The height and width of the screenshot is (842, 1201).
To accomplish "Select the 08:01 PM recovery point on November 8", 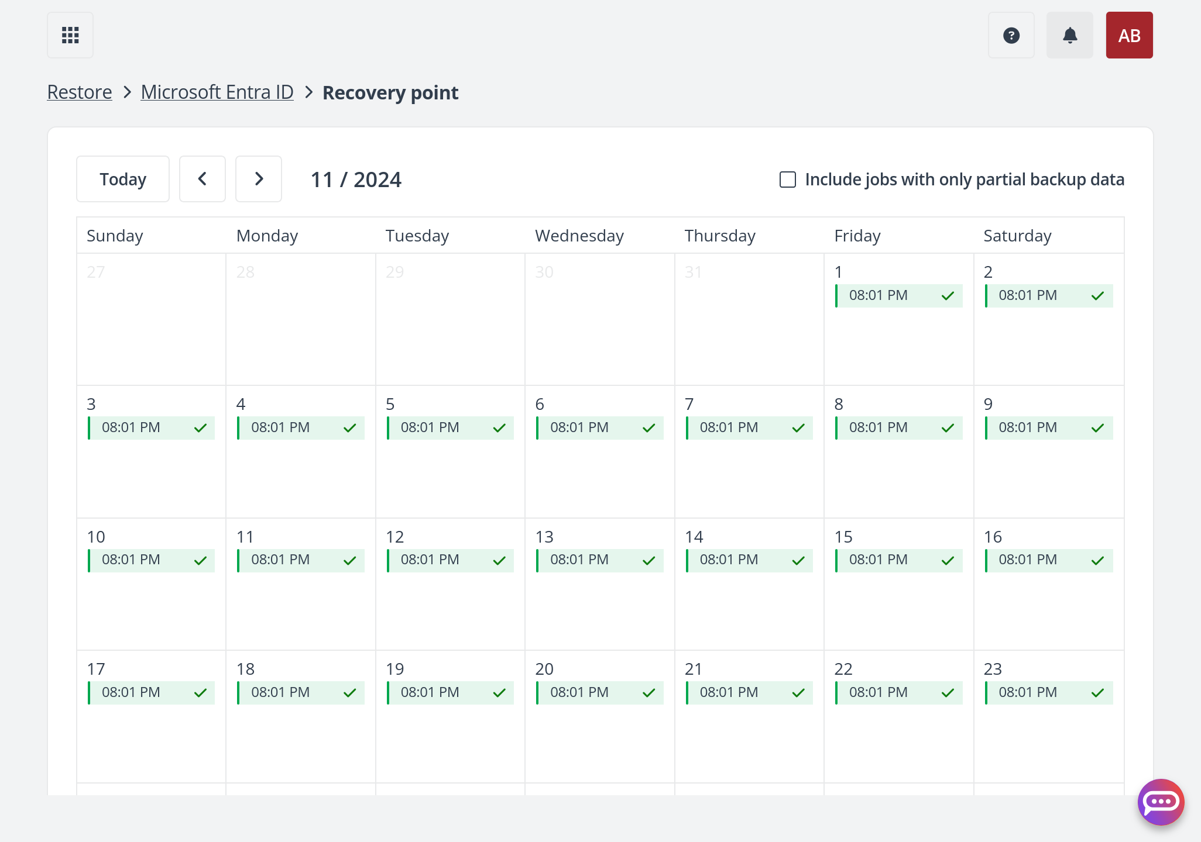I will pos(899,428).
